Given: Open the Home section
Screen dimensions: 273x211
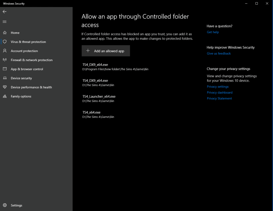Looking at the screenshot, I should (x=15, y=33).
